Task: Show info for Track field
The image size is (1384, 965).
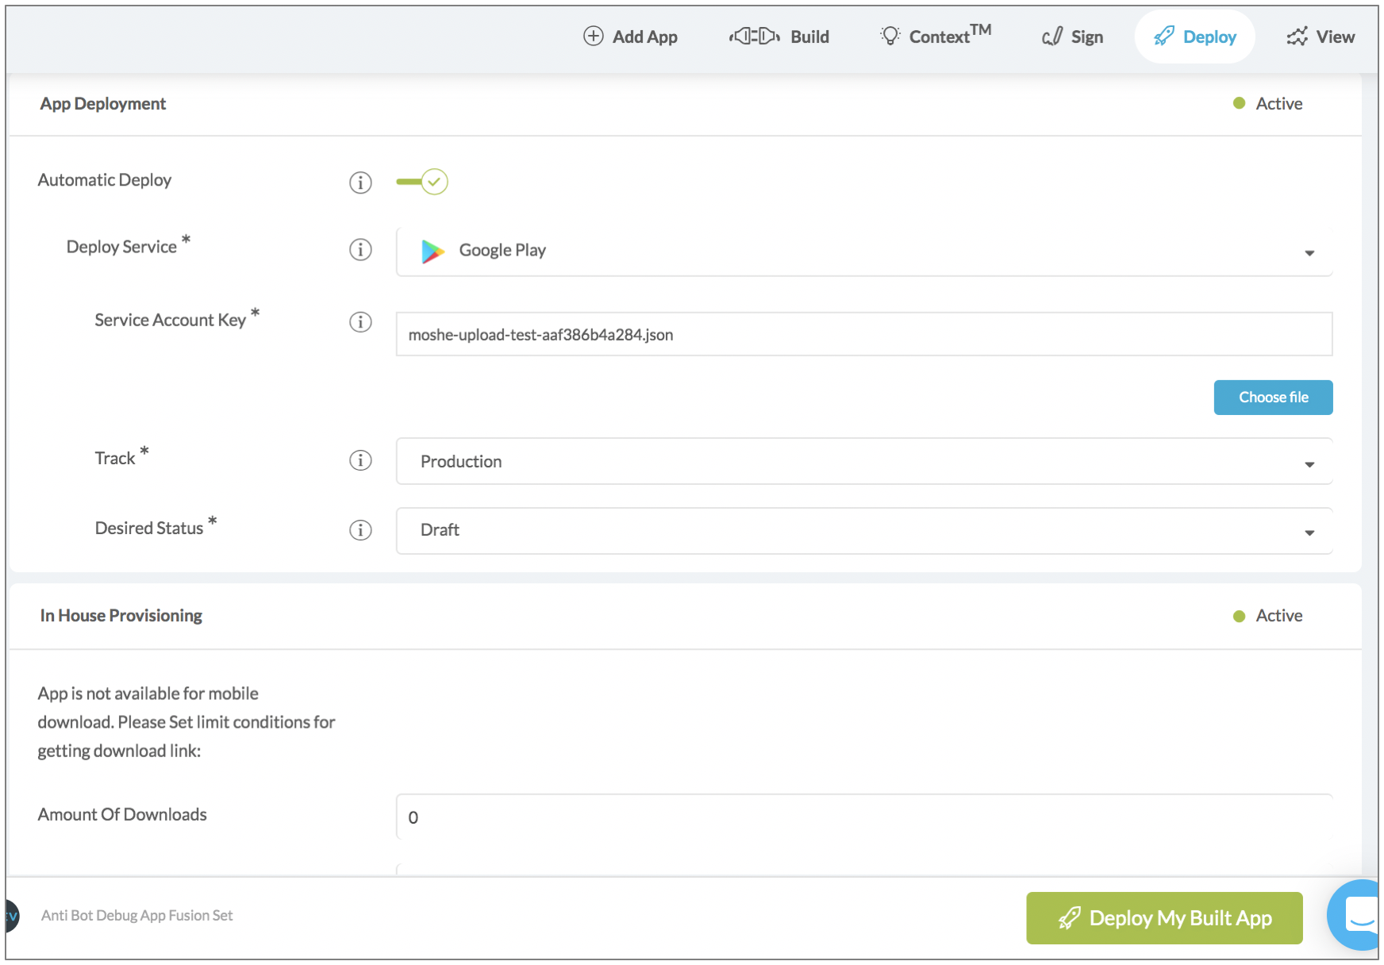Action: [360, 460]
